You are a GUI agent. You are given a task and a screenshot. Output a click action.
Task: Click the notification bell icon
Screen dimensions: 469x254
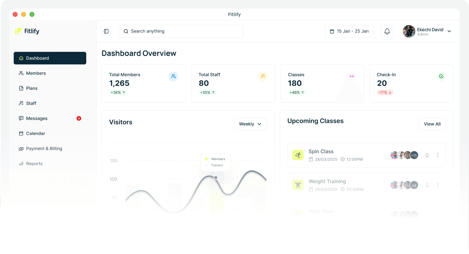tap(387, 31)
